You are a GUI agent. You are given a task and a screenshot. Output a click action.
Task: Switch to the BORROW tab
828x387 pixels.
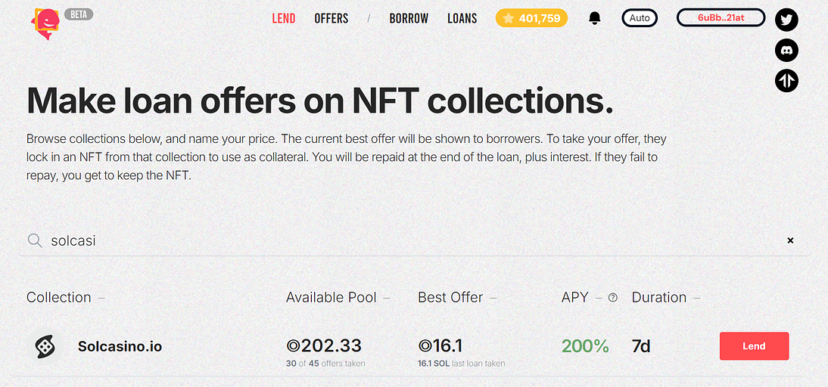409,18
